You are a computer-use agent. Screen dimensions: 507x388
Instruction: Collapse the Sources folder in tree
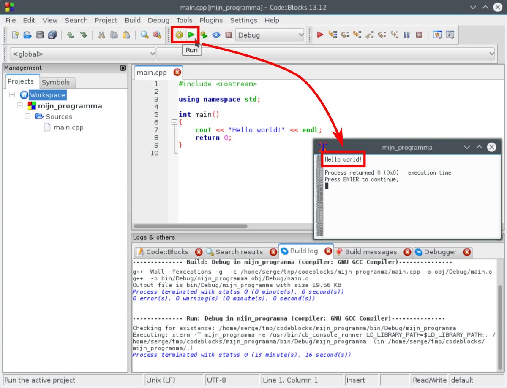click(27, 116)
